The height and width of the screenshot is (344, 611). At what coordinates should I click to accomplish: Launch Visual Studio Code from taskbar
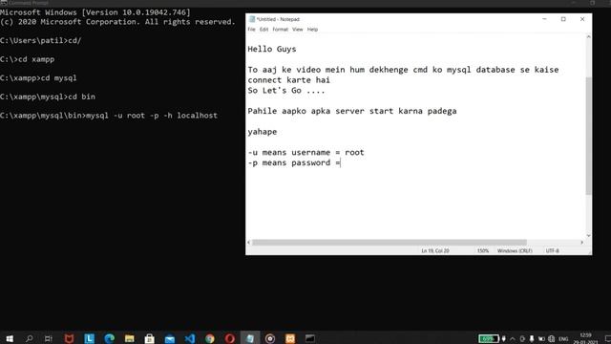click(190, 338)
